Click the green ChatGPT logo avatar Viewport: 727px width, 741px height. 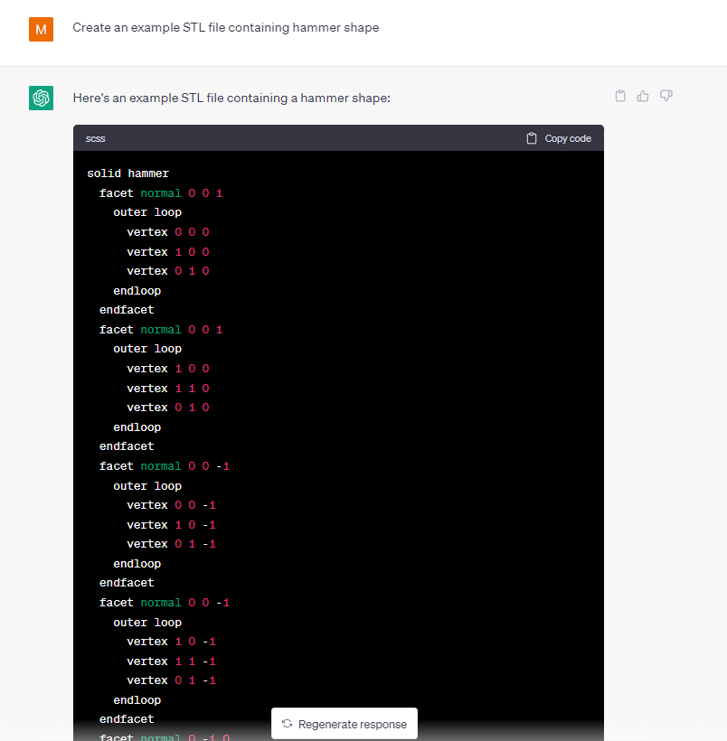(41, 98)
